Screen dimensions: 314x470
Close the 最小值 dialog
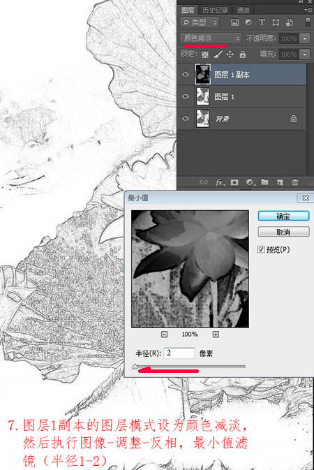(306, 198)
